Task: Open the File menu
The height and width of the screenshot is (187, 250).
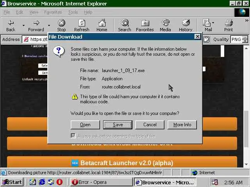Action: (x=7, y=12)
